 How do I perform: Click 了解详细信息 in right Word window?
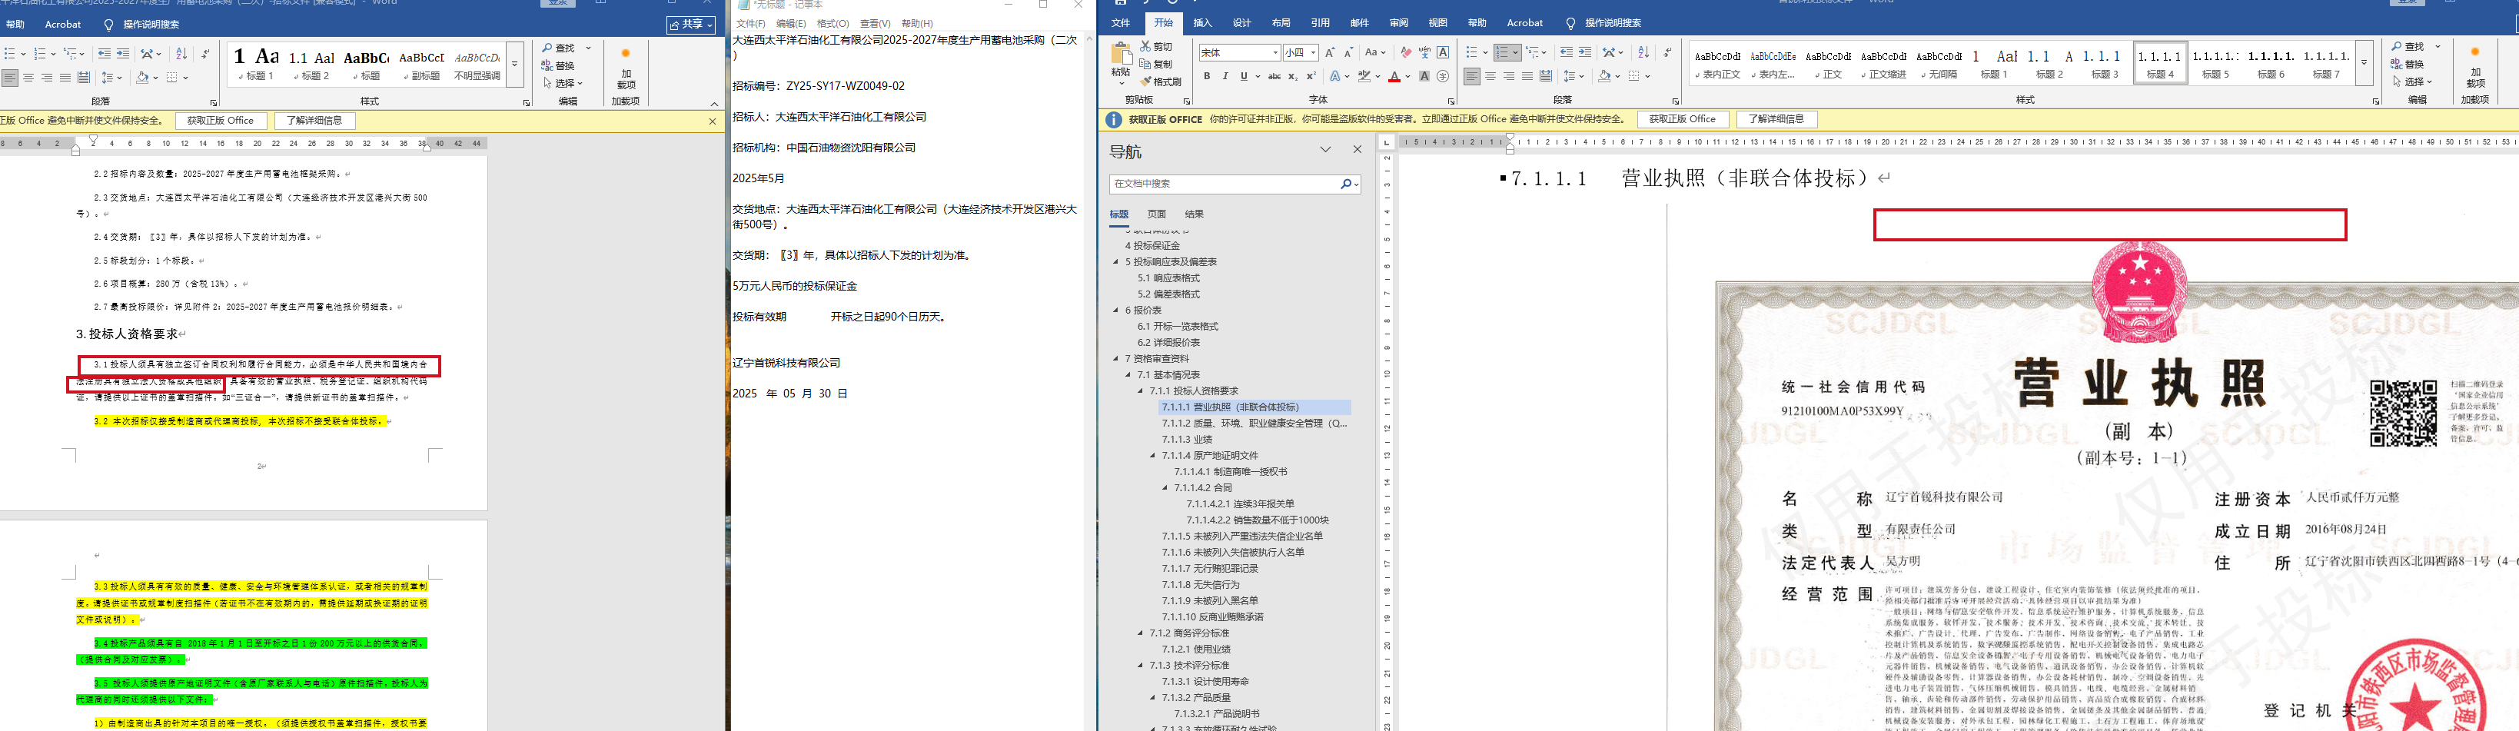pos(1776,119)
